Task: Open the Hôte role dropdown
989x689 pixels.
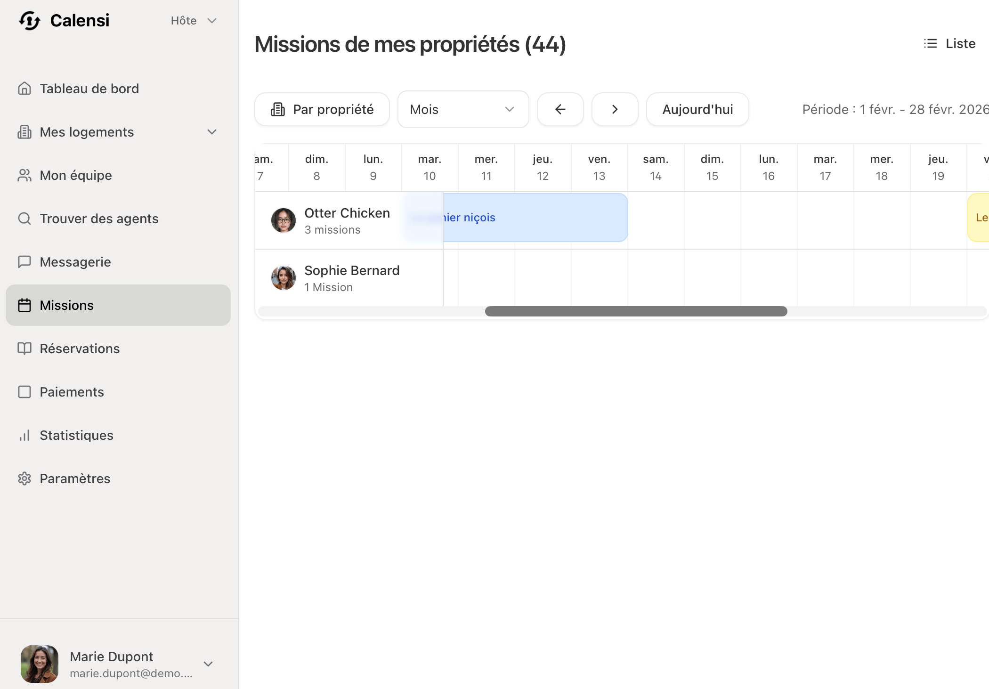Action: [193, 21]
